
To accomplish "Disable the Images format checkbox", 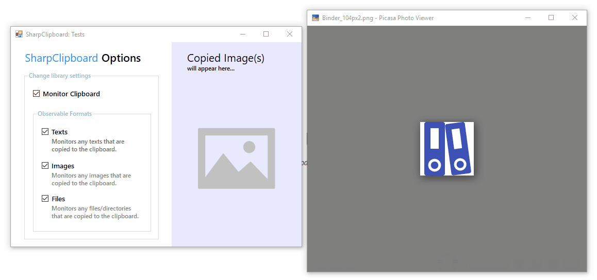I will (45, 166).
